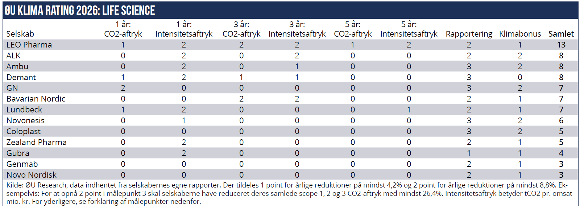This screenshot has width=580, height=206.
Task: Click the Rapportering column header
Action: click(469, 34)
